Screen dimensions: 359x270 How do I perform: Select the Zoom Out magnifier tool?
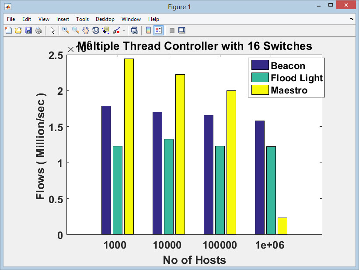tap(76, 30)
